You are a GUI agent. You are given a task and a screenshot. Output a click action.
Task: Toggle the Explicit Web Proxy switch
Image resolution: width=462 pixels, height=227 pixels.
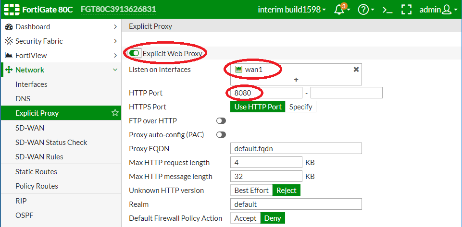pos(134,53)
